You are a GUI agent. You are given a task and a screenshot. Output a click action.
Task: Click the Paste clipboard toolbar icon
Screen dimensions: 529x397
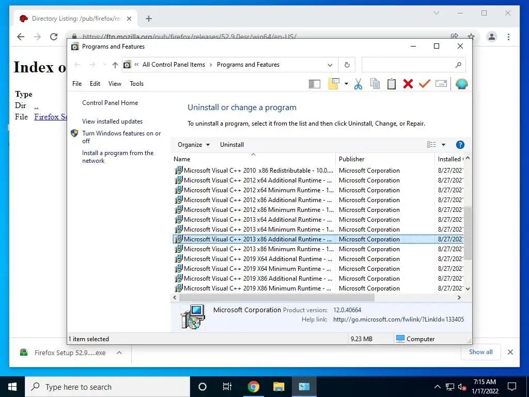tap(392, 84)
